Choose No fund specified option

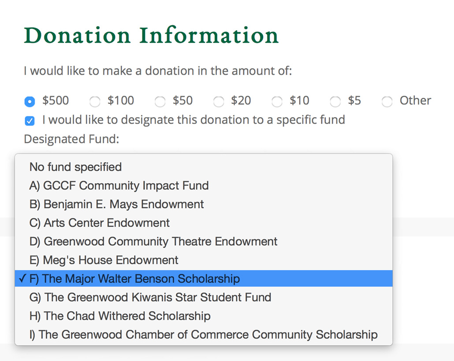(204, 167)
